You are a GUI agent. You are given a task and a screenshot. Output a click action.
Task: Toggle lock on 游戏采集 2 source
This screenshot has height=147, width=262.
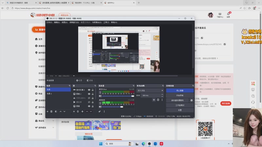click(93, 90)
